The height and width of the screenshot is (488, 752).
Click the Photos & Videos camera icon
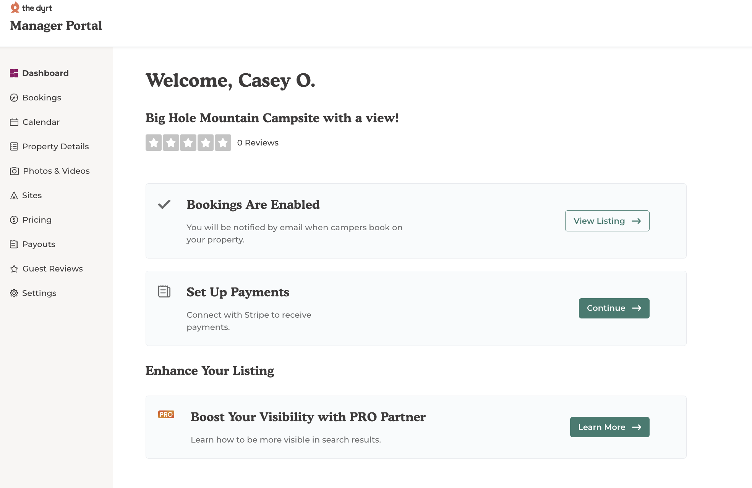coord(14,171)
